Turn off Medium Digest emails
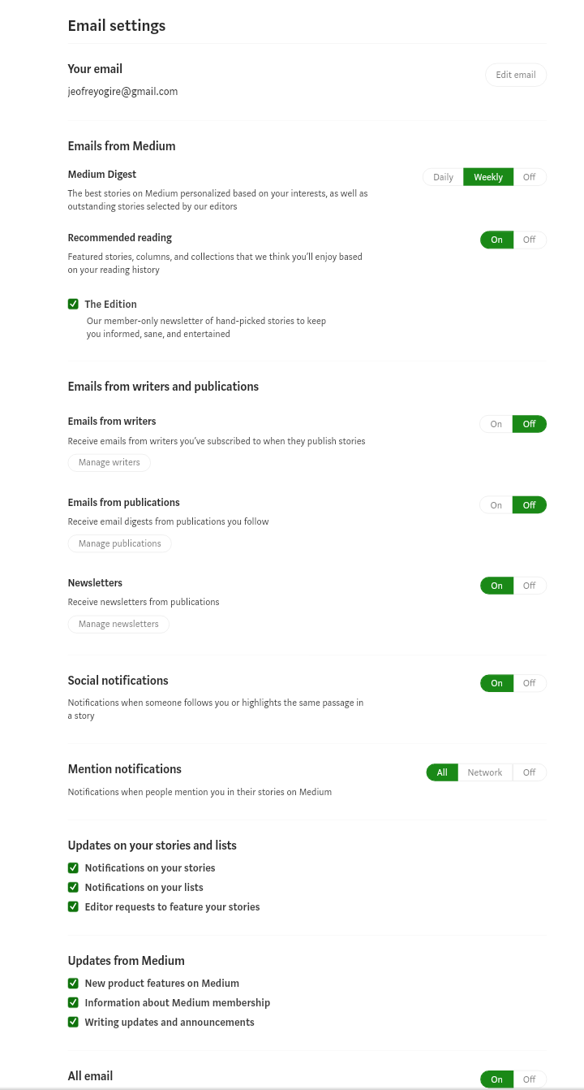 click(530, 177)
